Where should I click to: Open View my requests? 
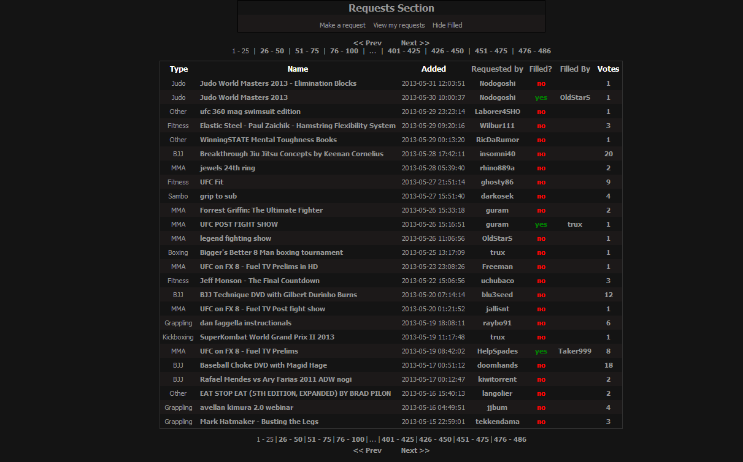coord(399,25)
